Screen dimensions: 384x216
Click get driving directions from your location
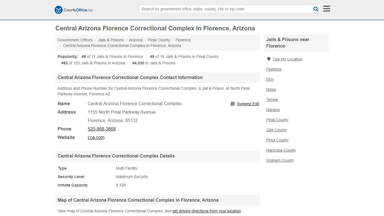(x=207, y=211)
